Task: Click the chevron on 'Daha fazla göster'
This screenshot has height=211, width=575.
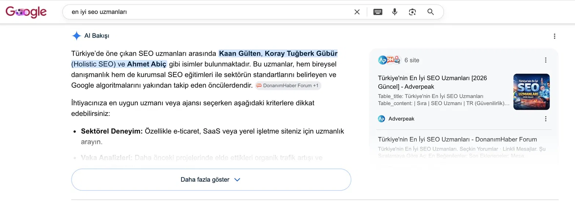Action: pos(237,180)
